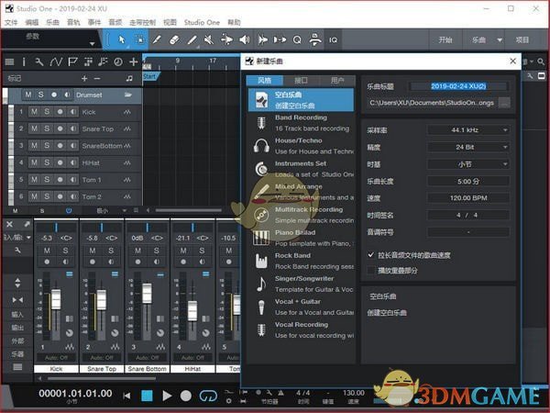Check the play overlaps checkbox
The image size is (550, 413).
370,270
